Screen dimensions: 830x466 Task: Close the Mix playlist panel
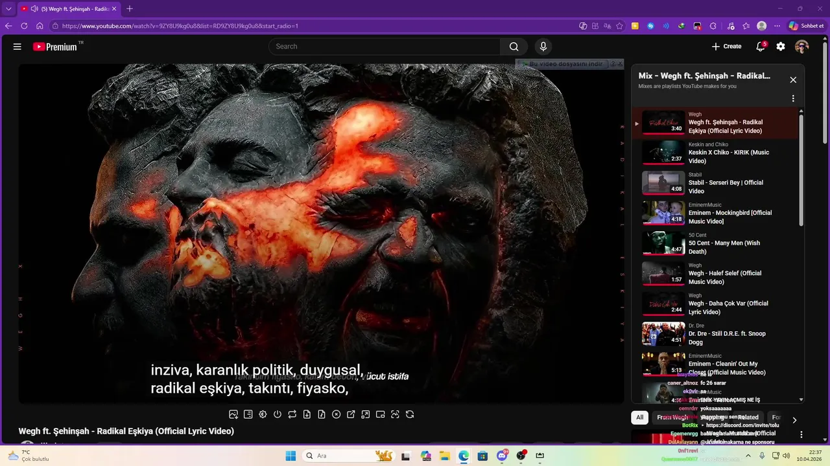[793, 80]
